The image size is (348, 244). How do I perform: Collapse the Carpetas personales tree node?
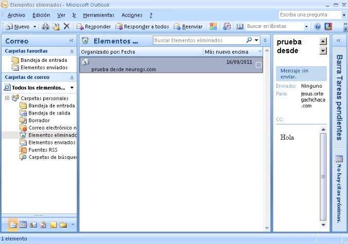(7, 98)
